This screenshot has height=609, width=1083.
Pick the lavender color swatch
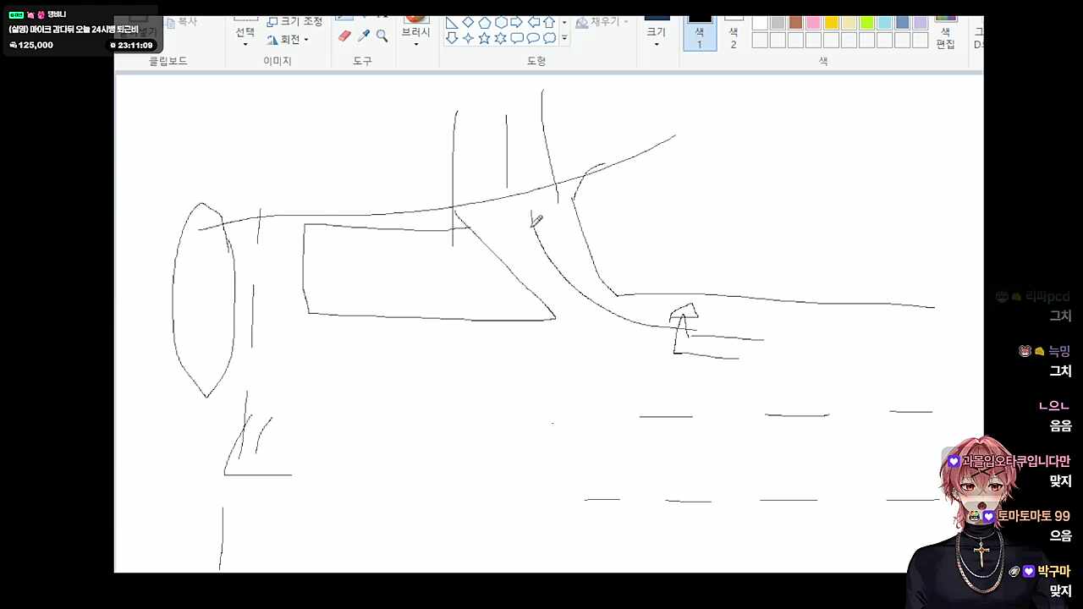921,23
